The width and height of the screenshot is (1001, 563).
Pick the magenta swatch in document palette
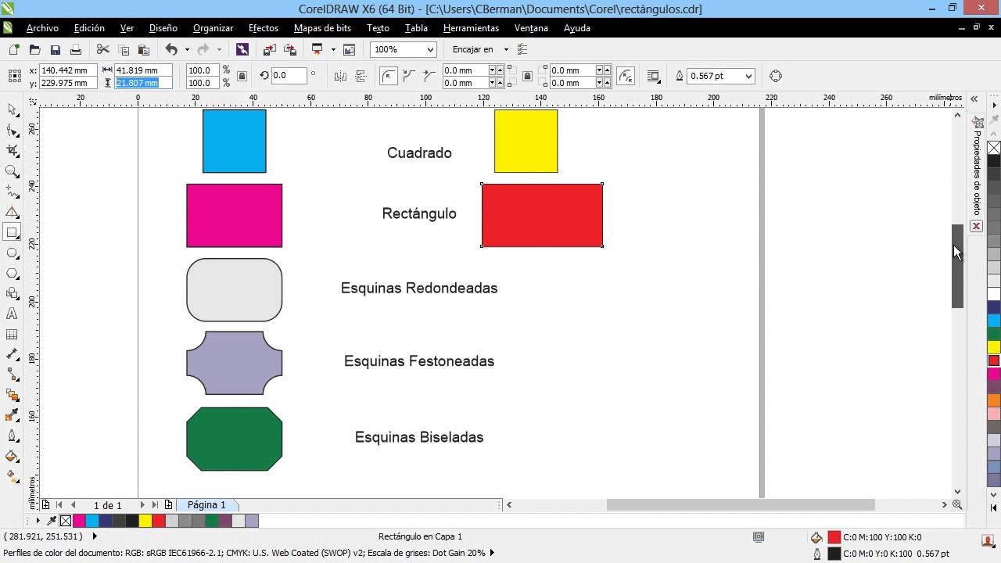79,521
